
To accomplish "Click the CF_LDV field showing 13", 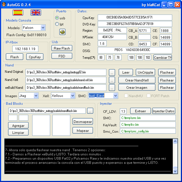I will [123, 111].
